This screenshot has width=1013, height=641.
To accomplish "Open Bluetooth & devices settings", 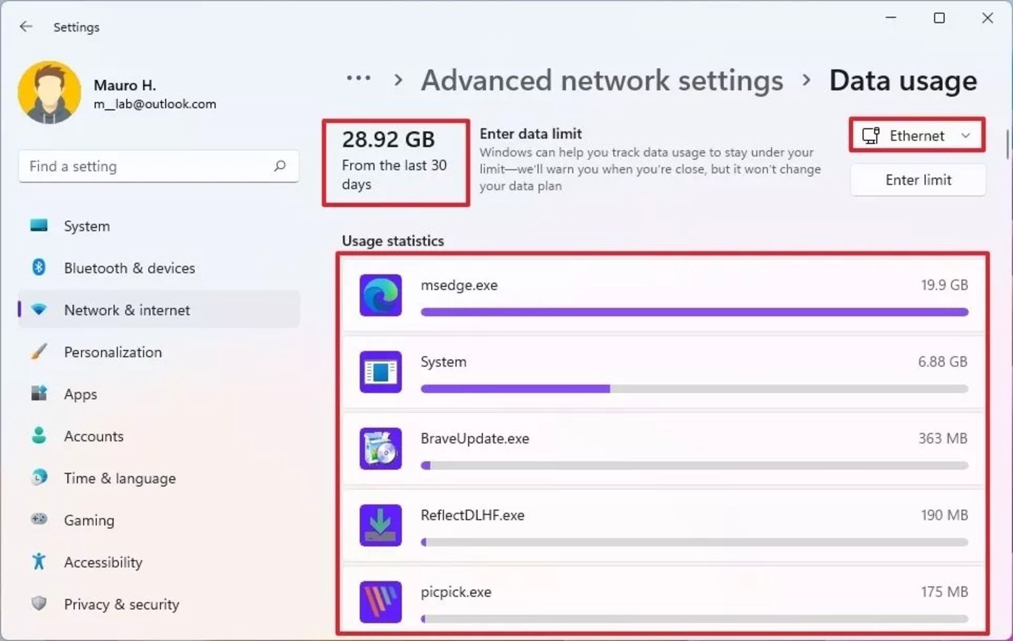I will pyautogui.click(x=128, y=267).
